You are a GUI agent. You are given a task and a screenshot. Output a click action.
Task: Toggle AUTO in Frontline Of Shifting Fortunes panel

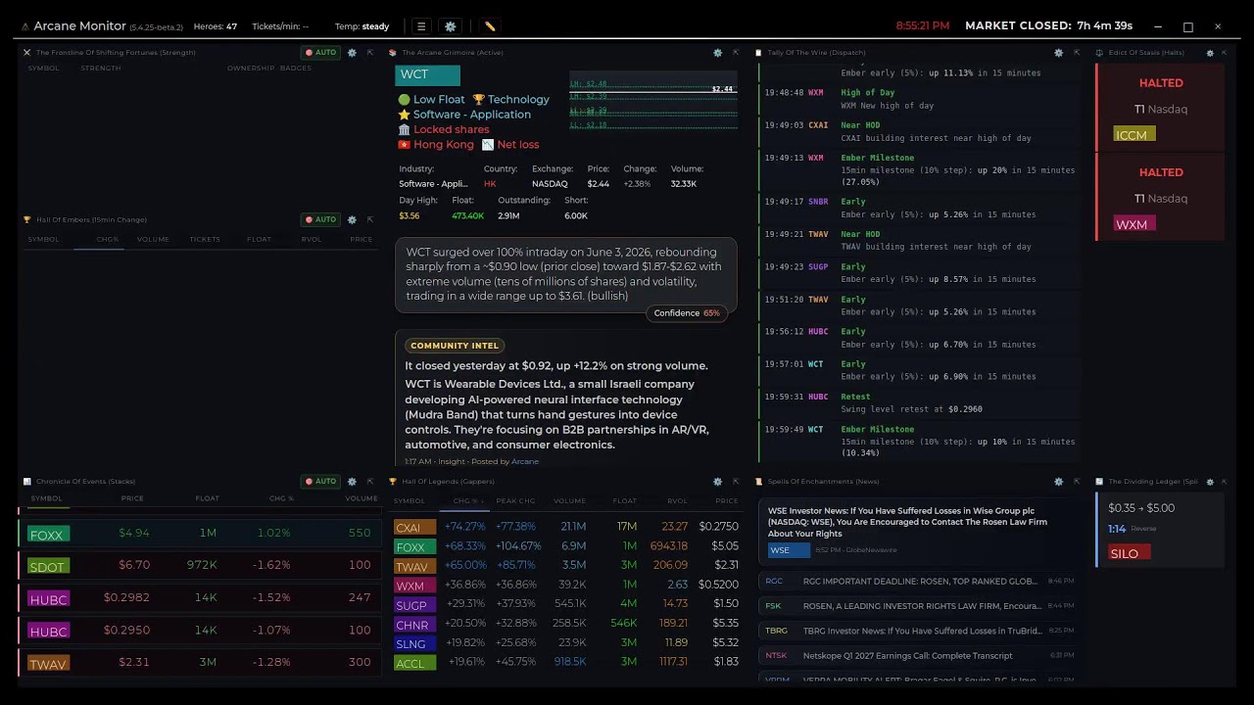320,53
